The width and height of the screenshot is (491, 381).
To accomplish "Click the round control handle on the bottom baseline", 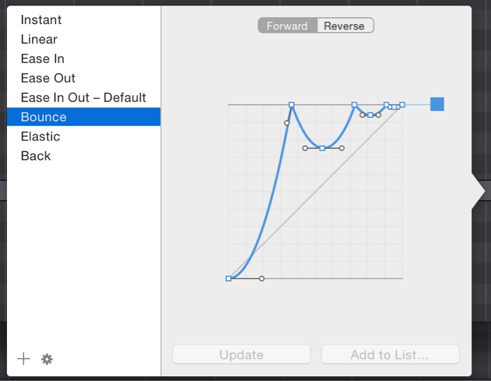I will click(x=261, y=278).
